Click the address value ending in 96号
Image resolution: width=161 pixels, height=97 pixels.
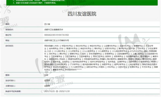pos(57,40)
